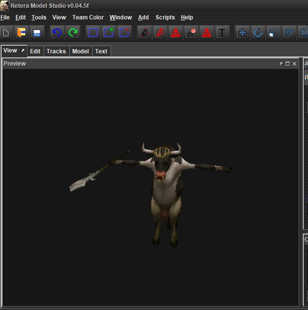The height and width of the screenshot is (310, 308).
Task: Select the first solid red triangle group icon
Action: (176, 33)
